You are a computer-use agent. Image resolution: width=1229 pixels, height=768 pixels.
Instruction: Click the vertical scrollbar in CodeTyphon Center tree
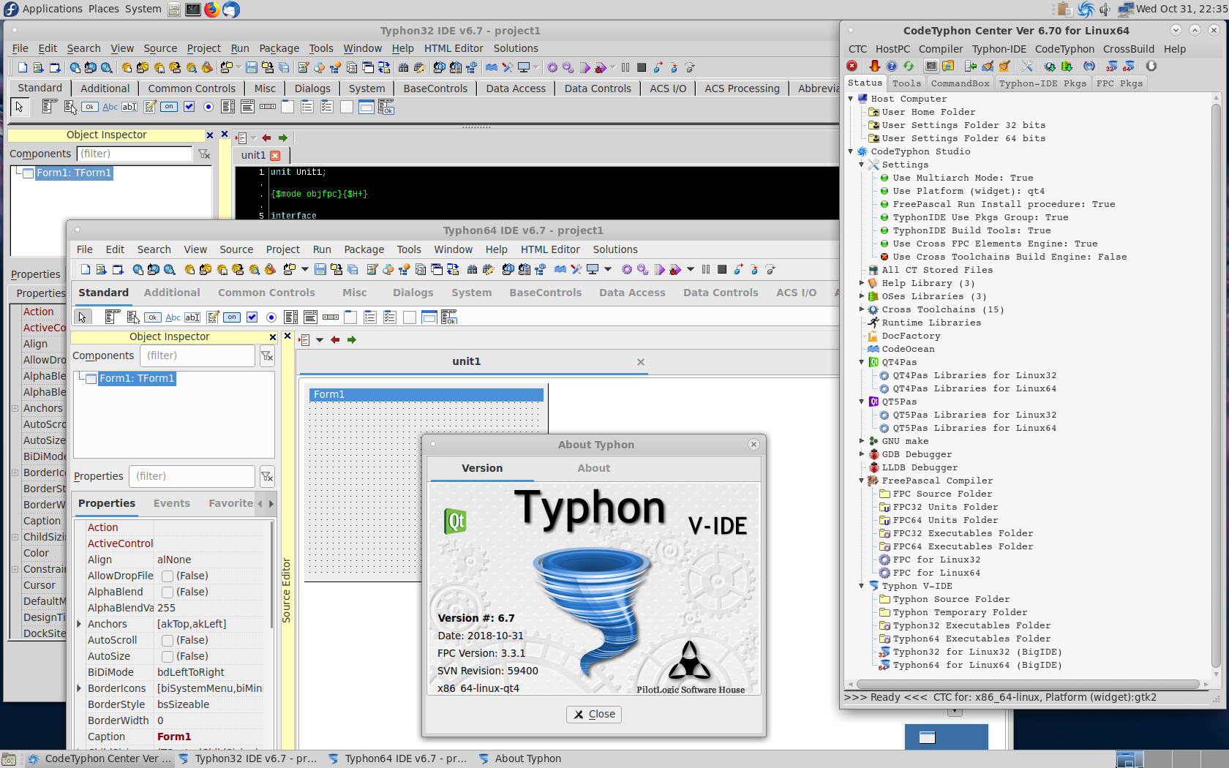pyautogui.click(x=1216, y=388)
